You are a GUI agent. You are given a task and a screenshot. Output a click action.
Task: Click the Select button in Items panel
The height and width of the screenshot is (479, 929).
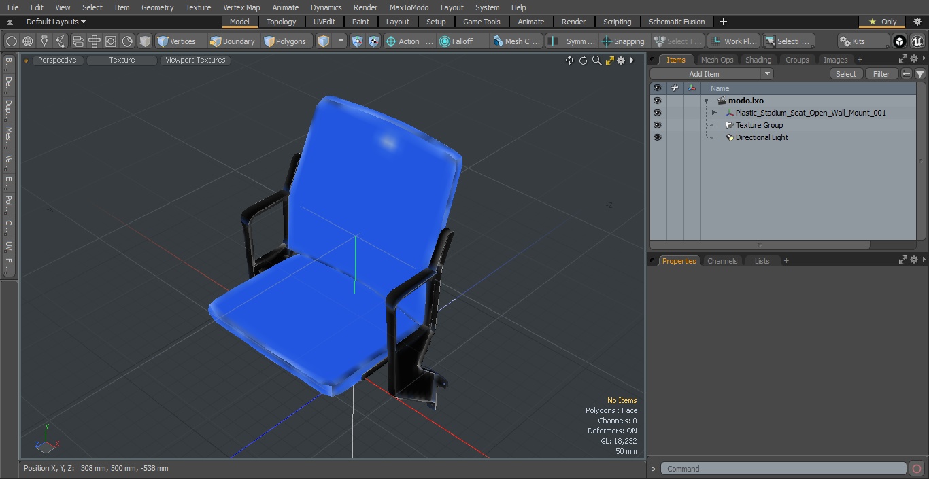[846, 74]
